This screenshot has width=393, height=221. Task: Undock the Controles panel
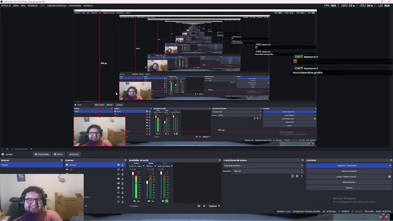point(391,160)
